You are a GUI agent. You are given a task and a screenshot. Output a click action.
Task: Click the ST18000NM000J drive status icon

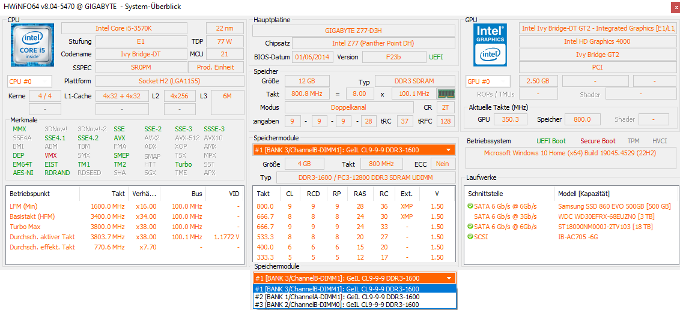tap(470, 227)
